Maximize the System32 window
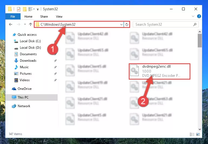208x144 pixels. click(183, 9)
